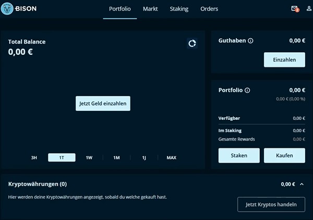
Task: Collapse the Kryptowährungen section chevron
Action: pyautogui.click(x=302, y=184)
